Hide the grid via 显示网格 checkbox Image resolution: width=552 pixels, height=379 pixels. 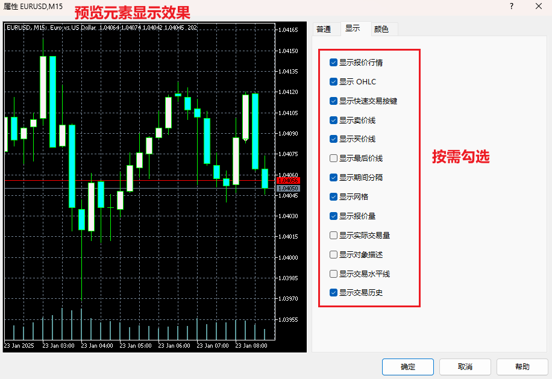coord(334,196)
